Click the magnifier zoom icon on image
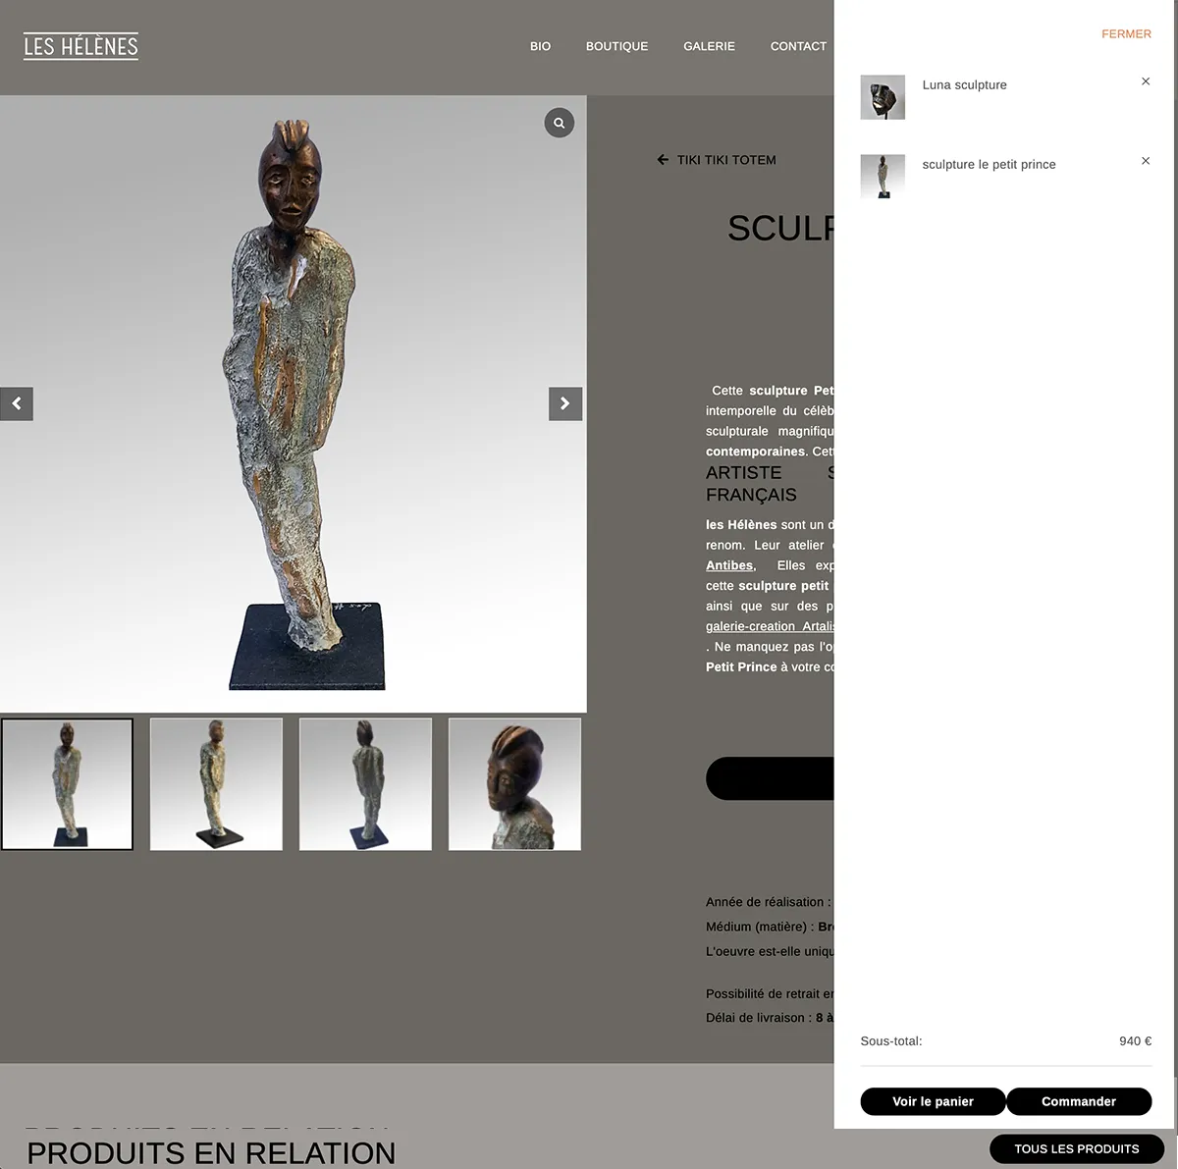 (x=559, y=123)
